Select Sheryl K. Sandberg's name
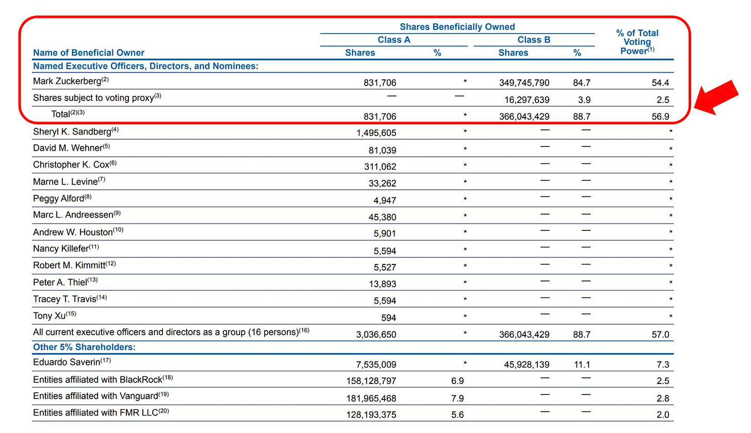751x433 pixels. point(76,131)
